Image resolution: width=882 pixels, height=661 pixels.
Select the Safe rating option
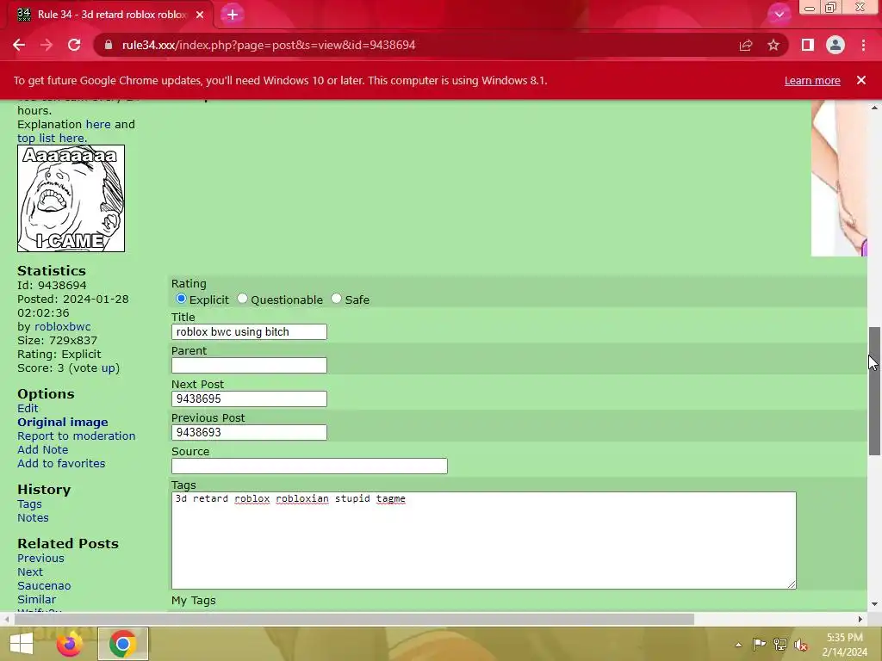point(336,299)
